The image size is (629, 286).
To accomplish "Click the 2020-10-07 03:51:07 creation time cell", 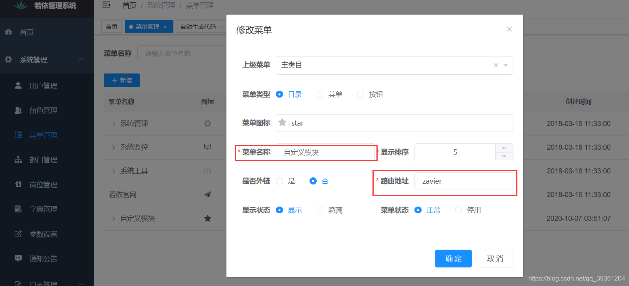I will click(578, 218).
